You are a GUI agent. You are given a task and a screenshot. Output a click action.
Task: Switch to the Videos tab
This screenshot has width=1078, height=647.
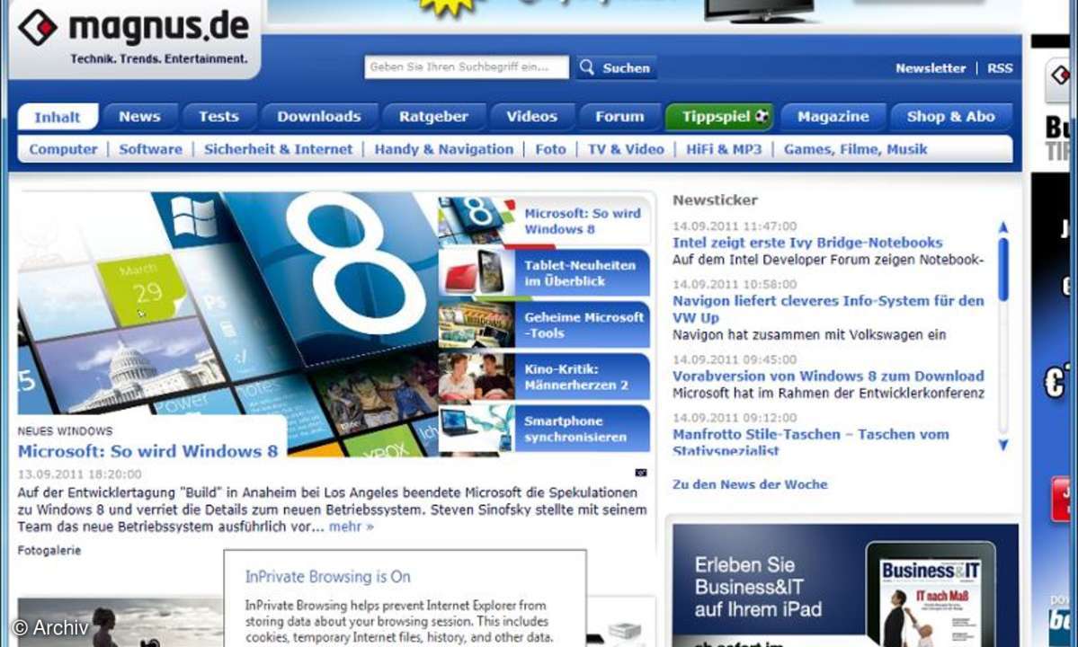(532, 117)
